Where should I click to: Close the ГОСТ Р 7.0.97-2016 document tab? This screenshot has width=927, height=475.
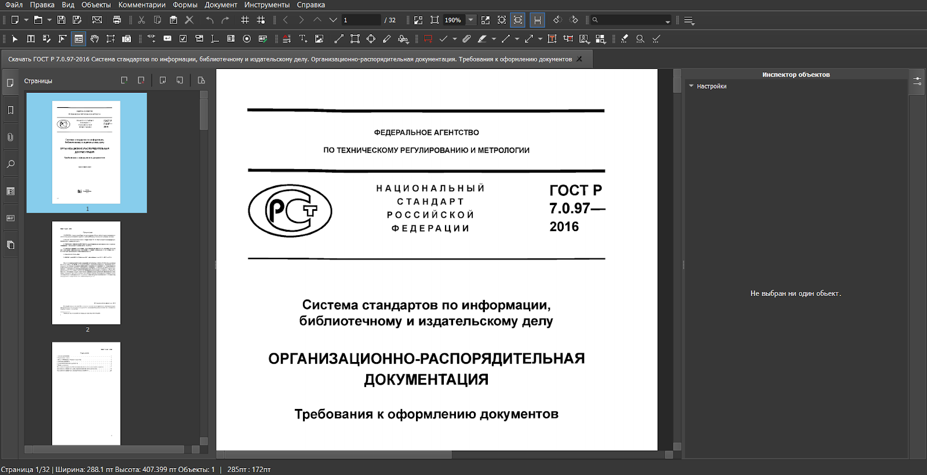click(579, 59)
